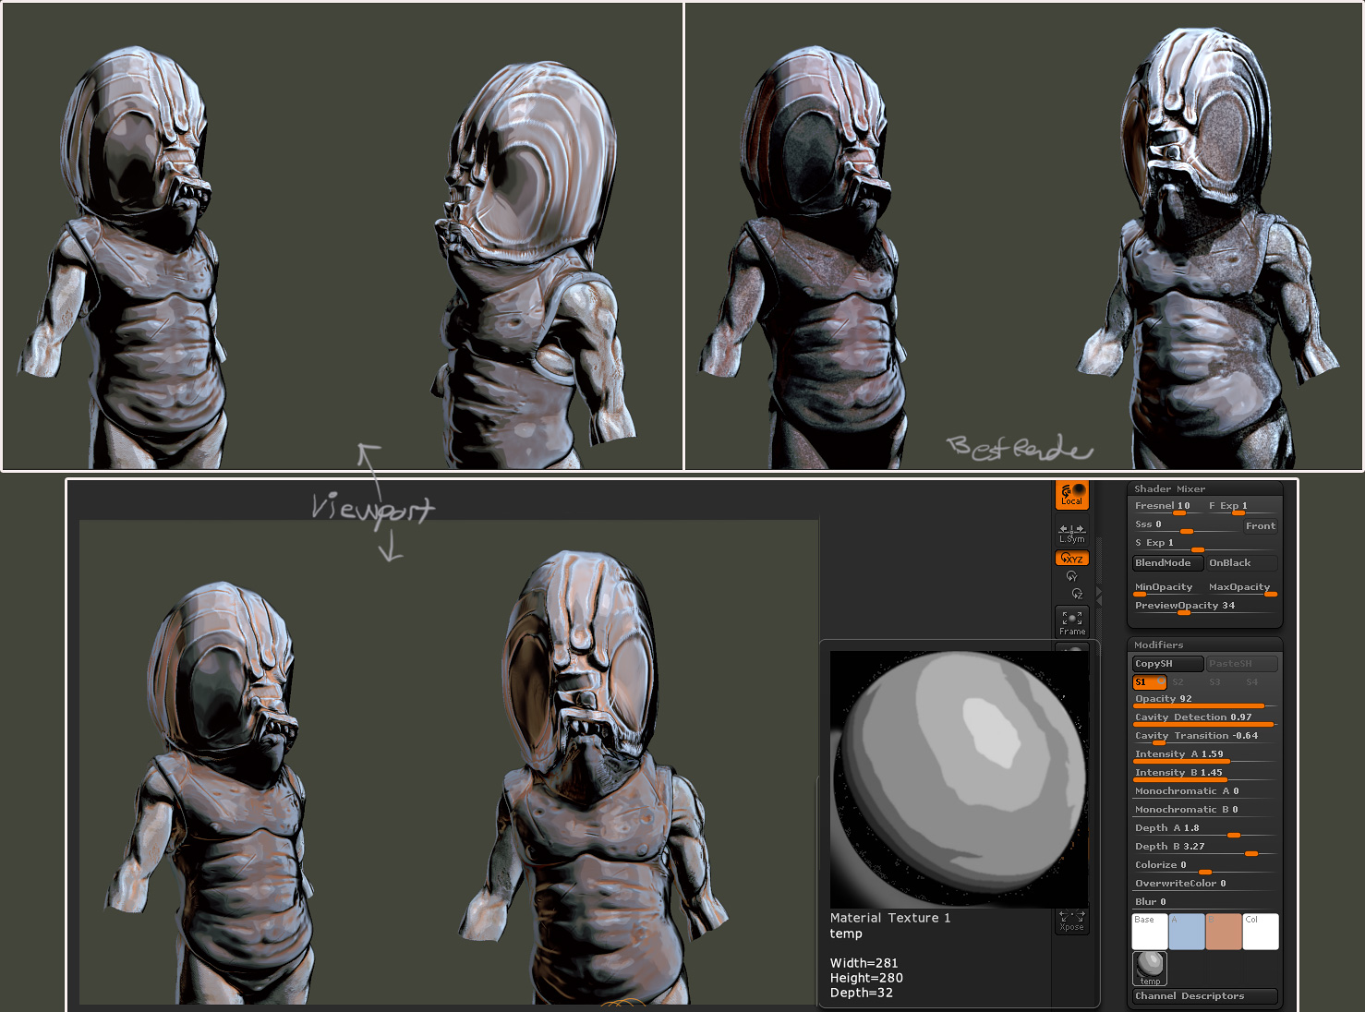The image size is (1365, 1012).
Task: Toggle the Front button in Shader Mixer
Action: pos(1260,525)
